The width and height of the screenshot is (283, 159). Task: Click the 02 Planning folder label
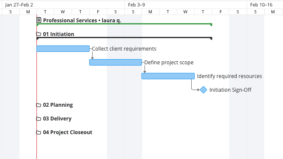point(58,105)
